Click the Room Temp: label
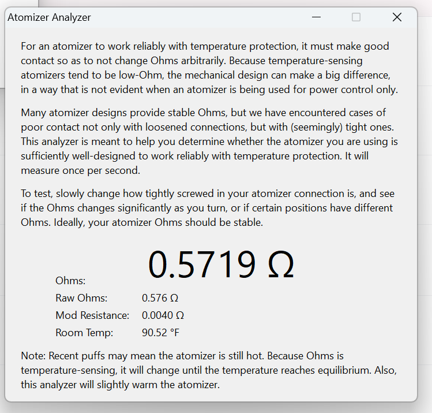This screenshot has height=413, width=432. pyautogui.click(x=84, y=333)
